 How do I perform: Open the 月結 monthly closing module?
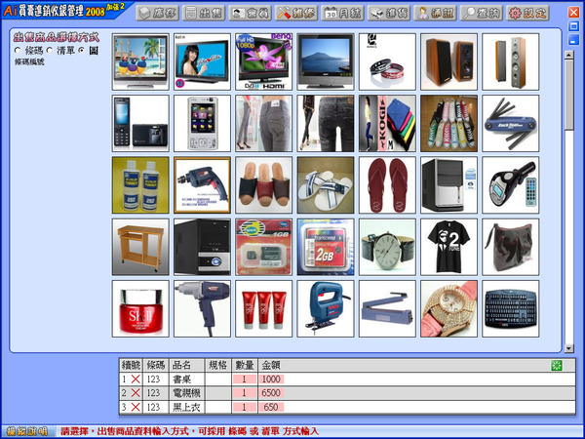tap(342, 13)
